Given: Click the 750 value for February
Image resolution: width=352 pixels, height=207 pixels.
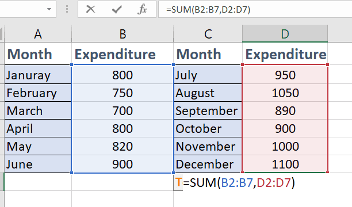Looking at the screenshot, I should click(x=123, y=93).
